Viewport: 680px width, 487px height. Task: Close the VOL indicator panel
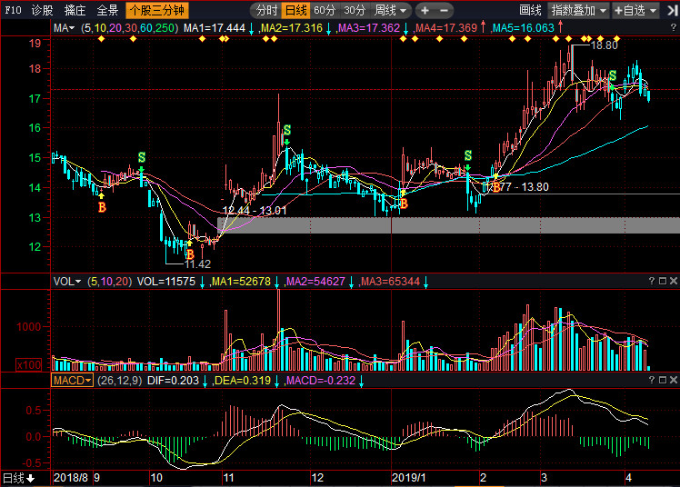tap(672, 282)
